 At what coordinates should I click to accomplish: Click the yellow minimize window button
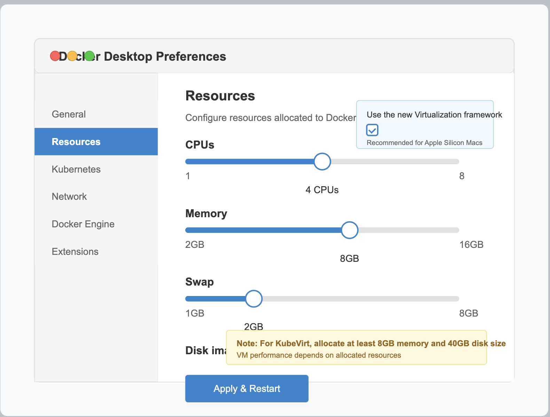click(72, 56)
